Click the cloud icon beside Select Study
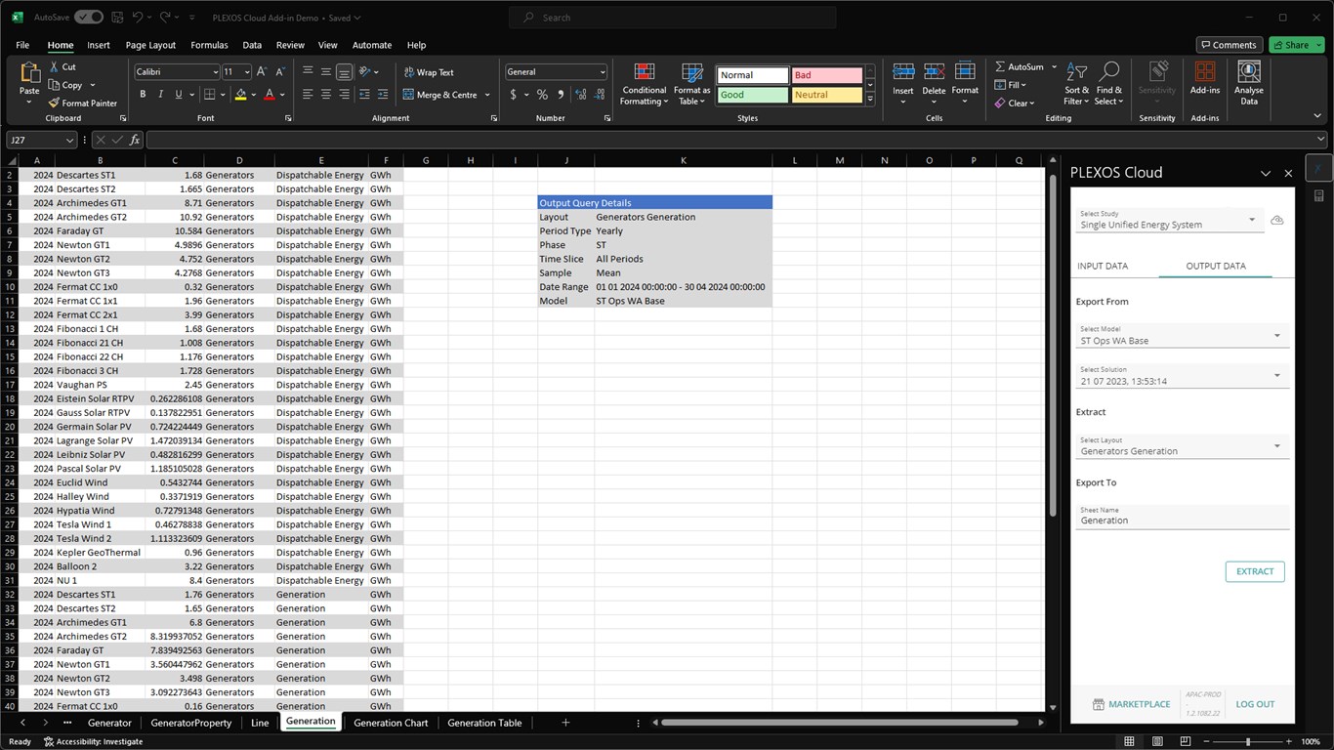 click(1276, 220)
